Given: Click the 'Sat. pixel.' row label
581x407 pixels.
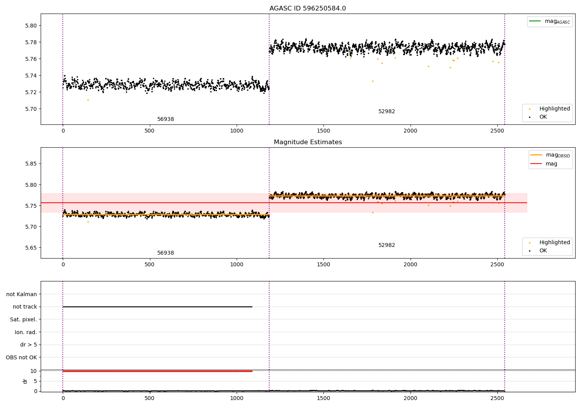Looking at the screenshot, I should point(23,319).
